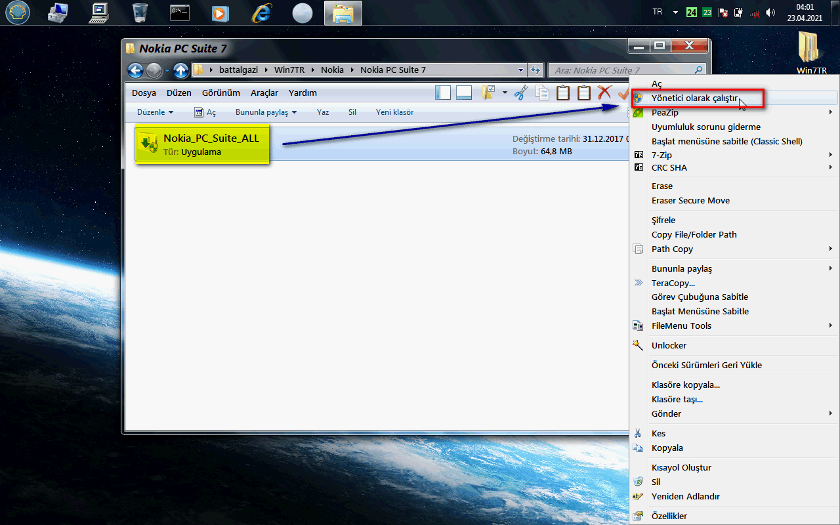This screenshot has height=525, width=840.
Task: Open the Görünüm menu
Action: [220, 93]
